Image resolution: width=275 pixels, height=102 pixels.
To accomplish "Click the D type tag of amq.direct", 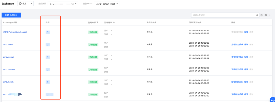I will click(48, 45).
